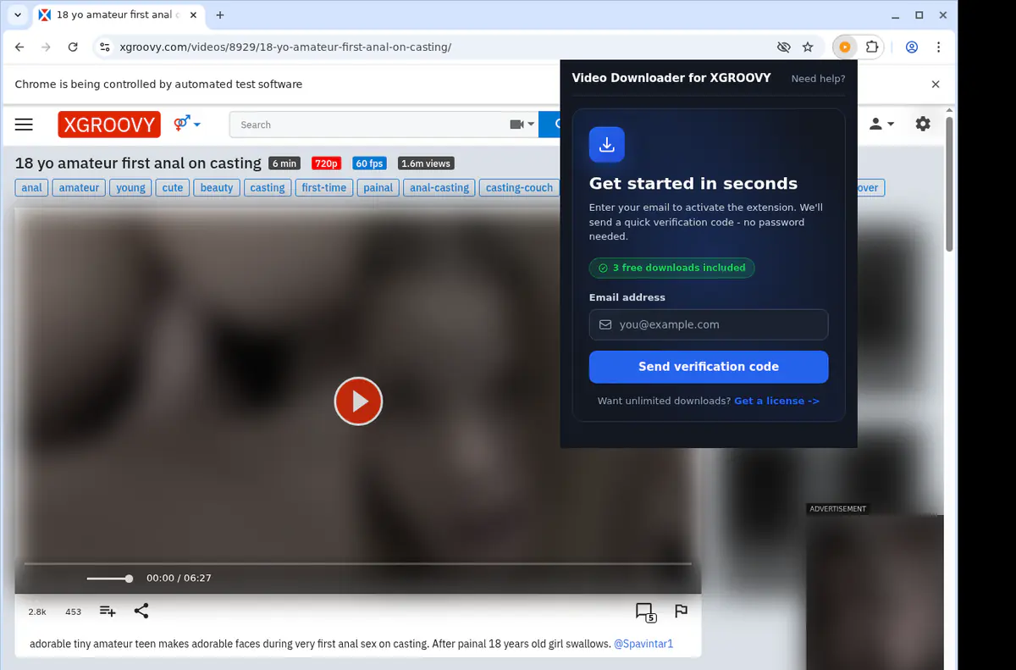Viewport: 1016px width, 670px height.
Task: Click the 6 min duration badge
Action: [284, 163]
